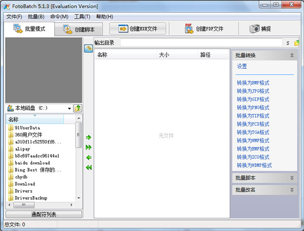Viewport: 304px width, 231px height.
Task: Click the 设置 link
Action: click(242, 67)
